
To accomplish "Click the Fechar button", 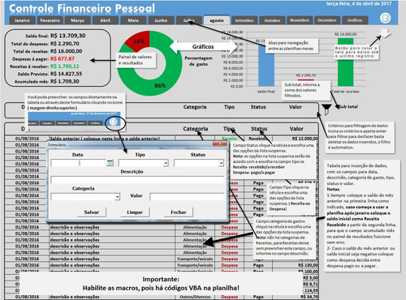I will click(x=179, y=212).
